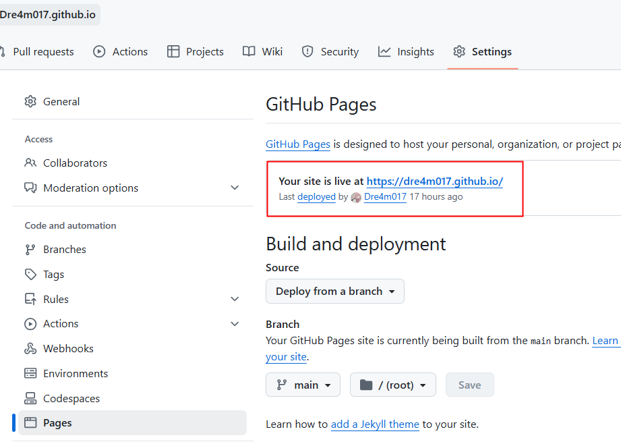Click the Security shield icon
The height and width of the screenshot is (444, 621).
coord(307,51)
